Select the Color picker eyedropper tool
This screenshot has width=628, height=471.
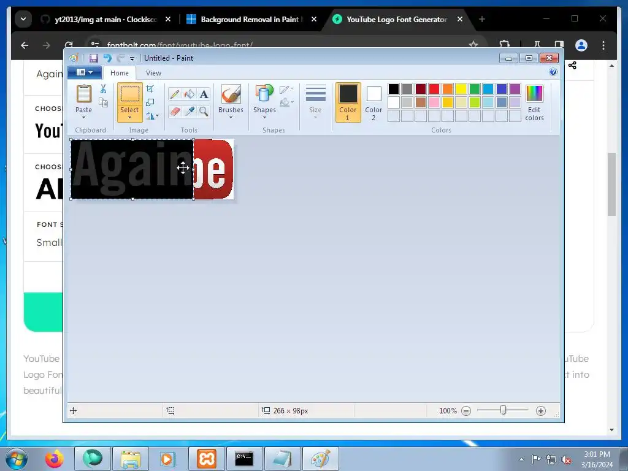pos(190,111)
